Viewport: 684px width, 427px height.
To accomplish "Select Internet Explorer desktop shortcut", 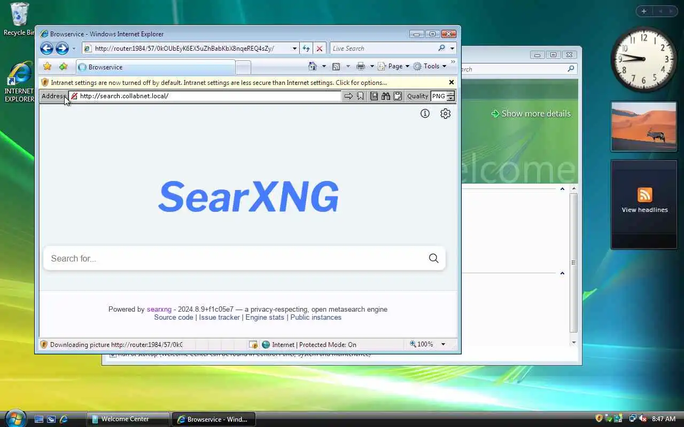I will (x=20, y=82).
